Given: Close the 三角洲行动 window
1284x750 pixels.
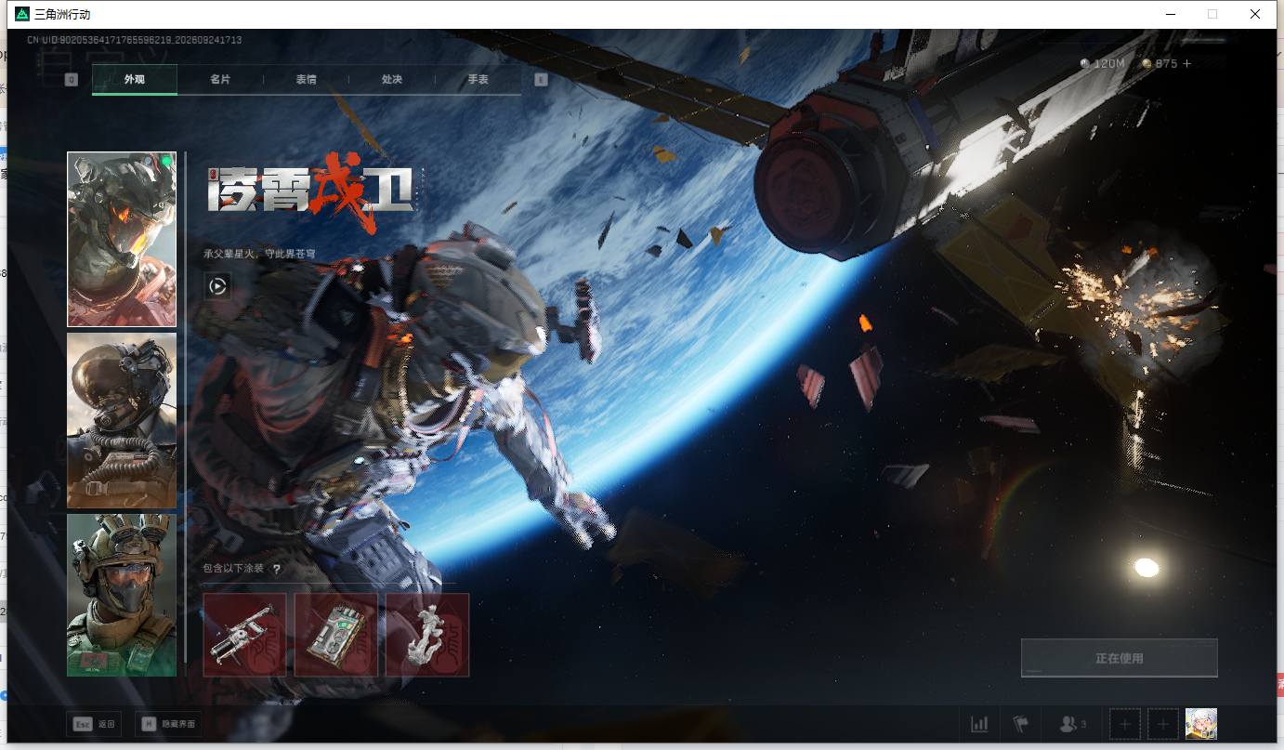Looking at the screenshot, I should coord(1255,14).
